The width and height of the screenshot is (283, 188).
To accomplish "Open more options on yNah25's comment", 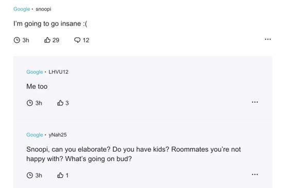I will tap(255, 174).
